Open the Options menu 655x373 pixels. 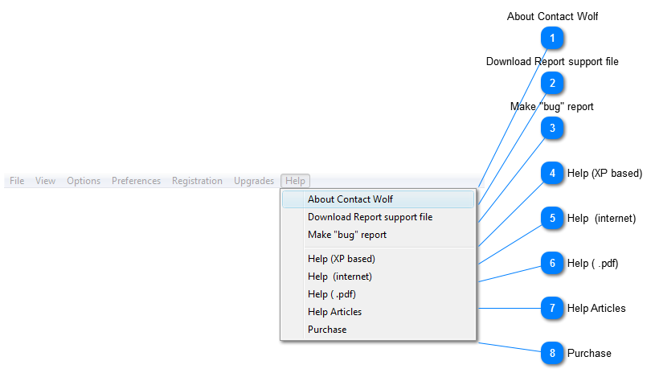[84, 181]
